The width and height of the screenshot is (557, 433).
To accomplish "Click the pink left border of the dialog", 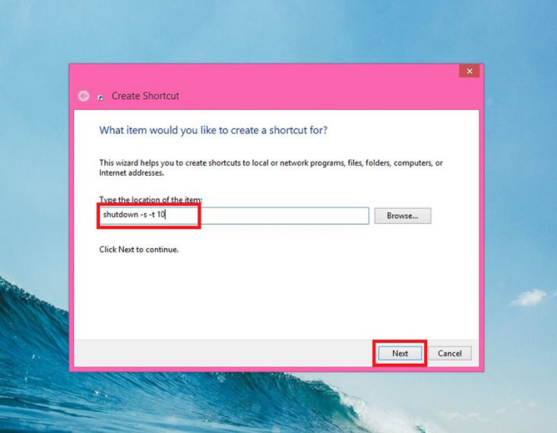I will 71,229.
